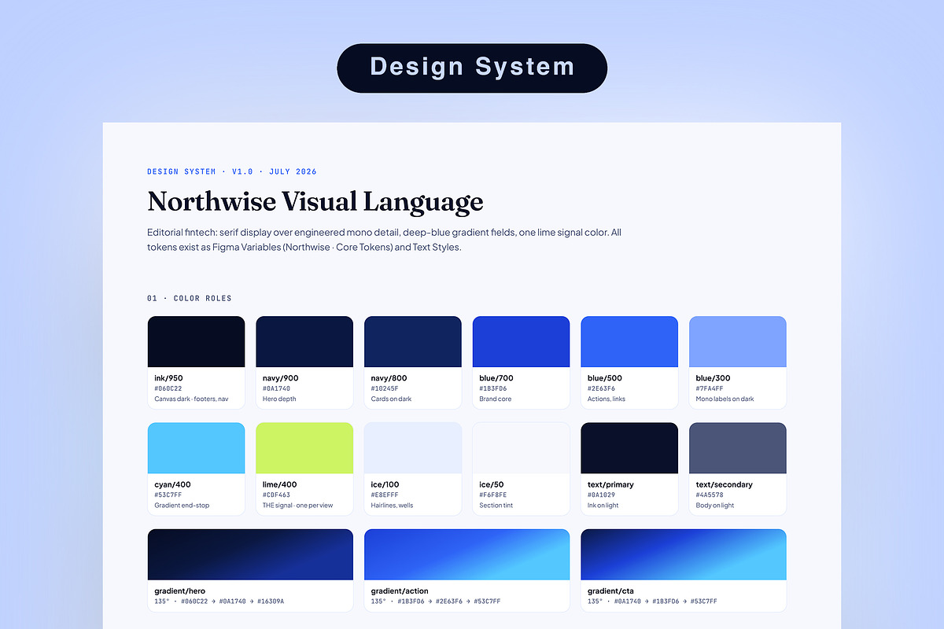Select the ice/100 color swatch
This screenshot has width=944, height=629.
click(413, 469)
